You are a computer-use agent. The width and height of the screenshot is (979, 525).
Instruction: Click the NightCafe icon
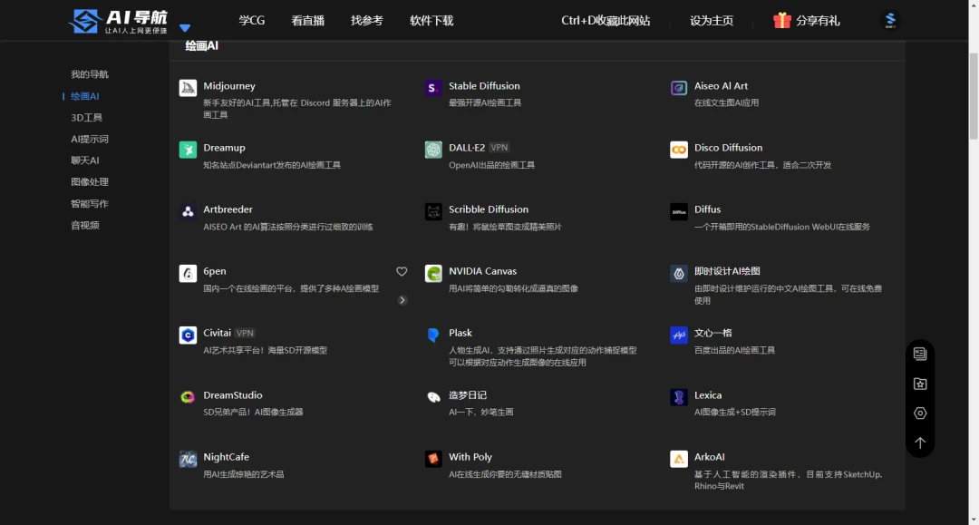188,459
